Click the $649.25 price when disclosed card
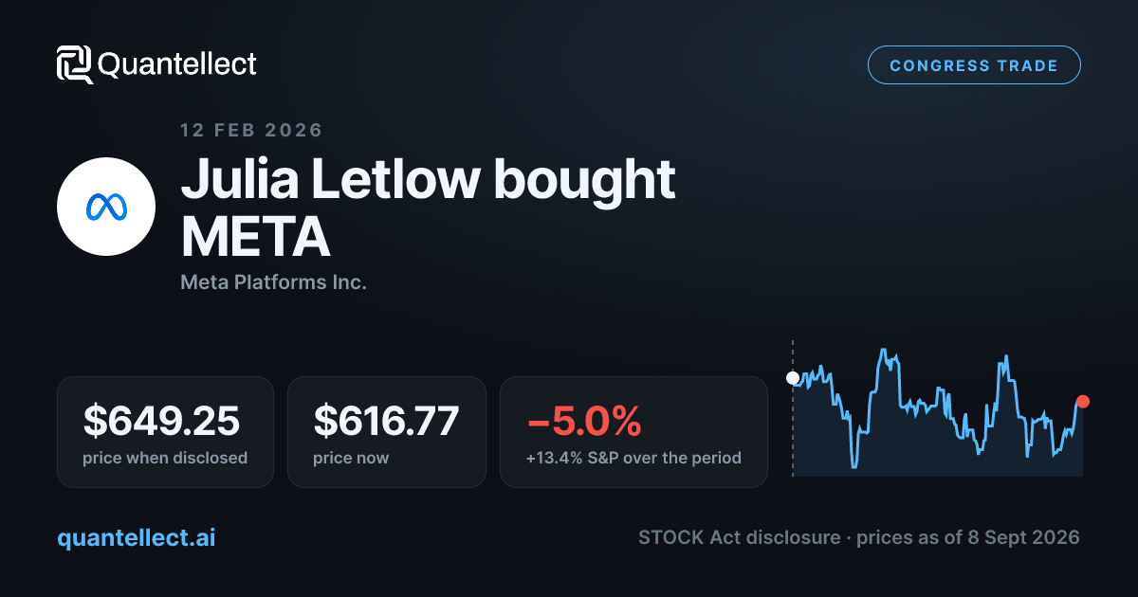The image size is (1138, 597). [x=165, y=432]
